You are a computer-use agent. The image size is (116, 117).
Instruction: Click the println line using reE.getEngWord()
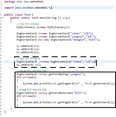pyautogui.click(x=69, y=84)
